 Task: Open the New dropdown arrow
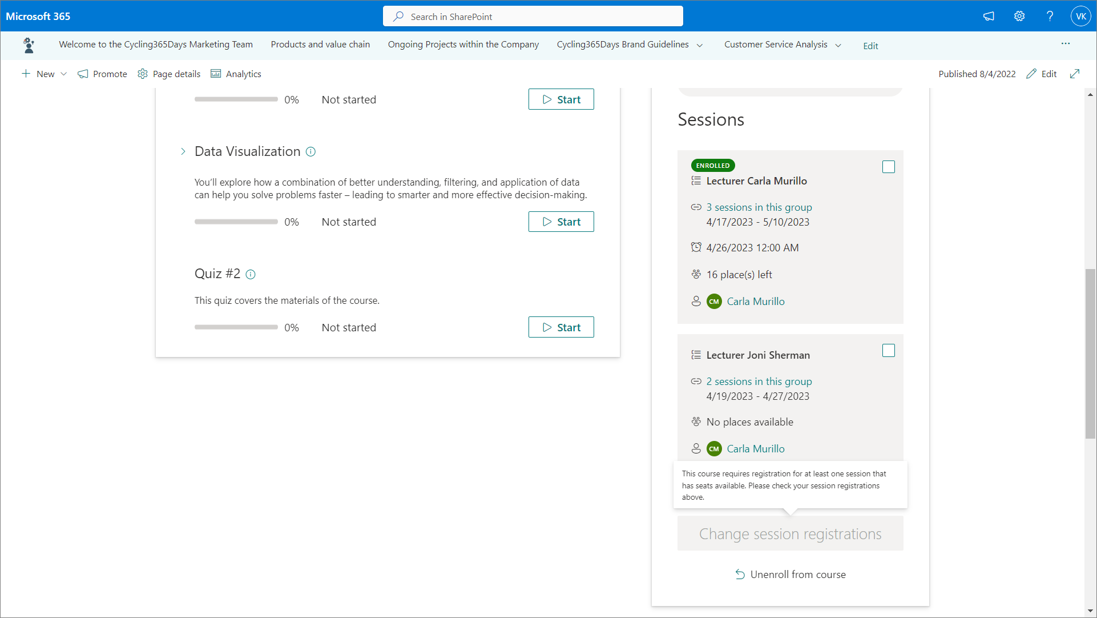[x=64, y=74]
